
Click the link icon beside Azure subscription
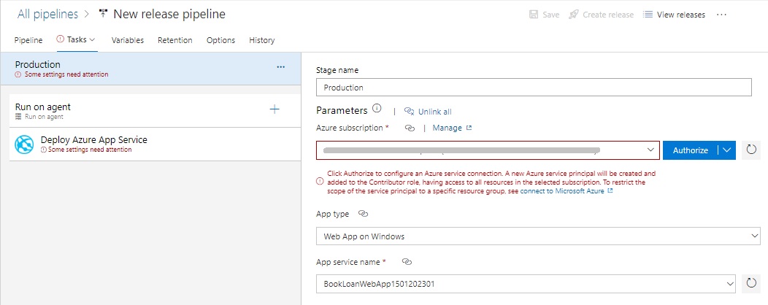[410, 128]
